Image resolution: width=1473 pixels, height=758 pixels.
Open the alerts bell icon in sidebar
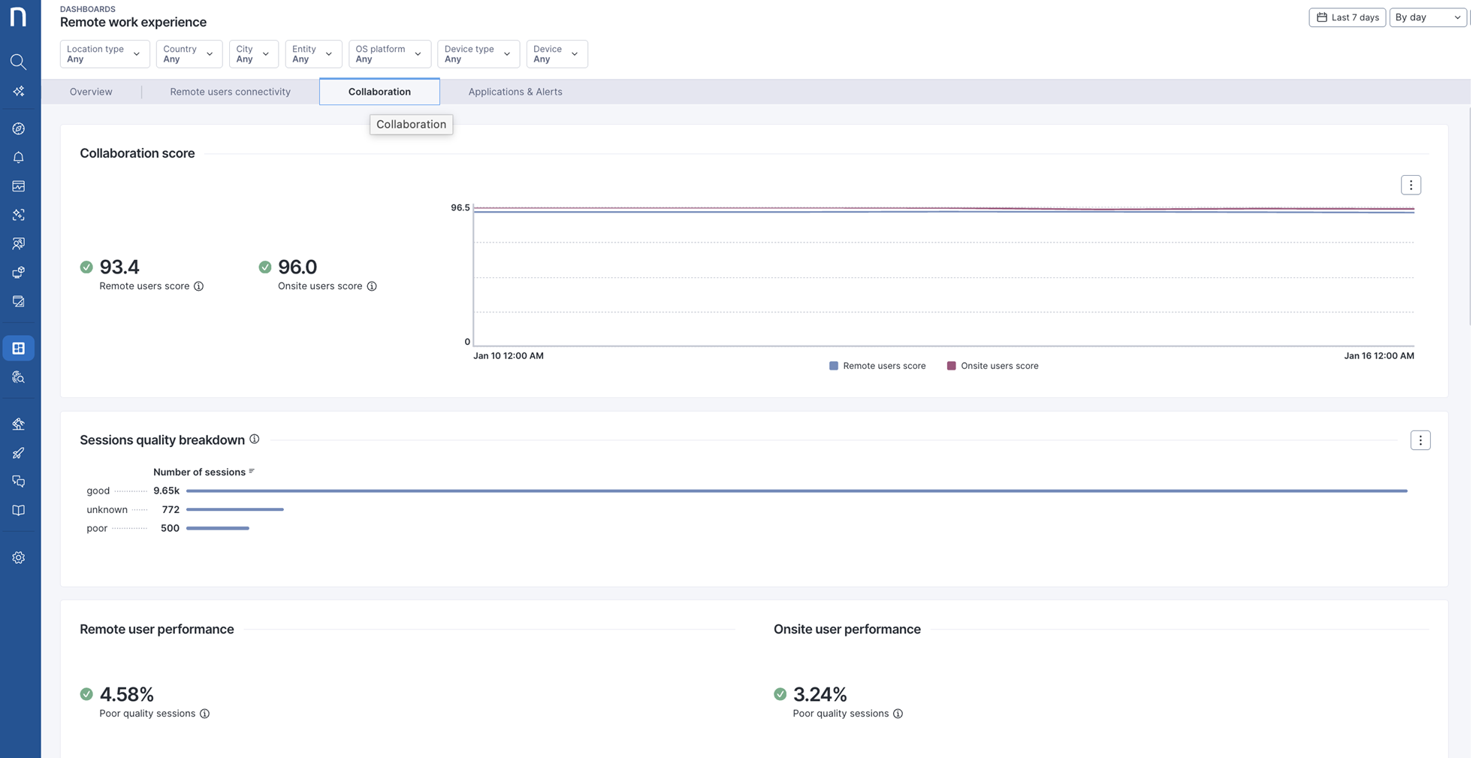point(19,158)
